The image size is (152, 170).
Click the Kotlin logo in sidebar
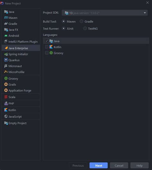(x=6, y=110)
